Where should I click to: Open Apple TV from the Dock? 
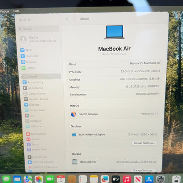(116, 179)
